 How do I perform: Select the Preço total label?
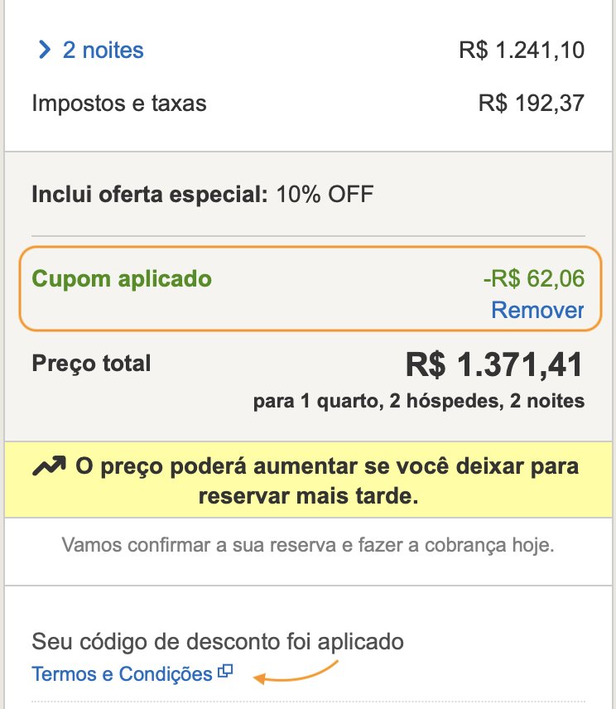coord(91,364)
